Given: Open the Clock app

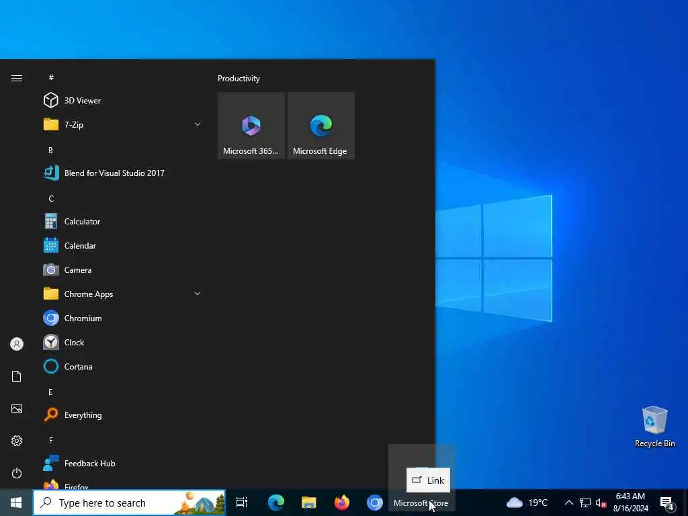Looking at the screenshot, I should tap(122, 342).
